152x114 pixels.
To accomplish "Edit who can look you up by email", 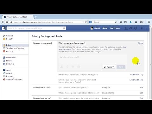I will tap(142, 98).
